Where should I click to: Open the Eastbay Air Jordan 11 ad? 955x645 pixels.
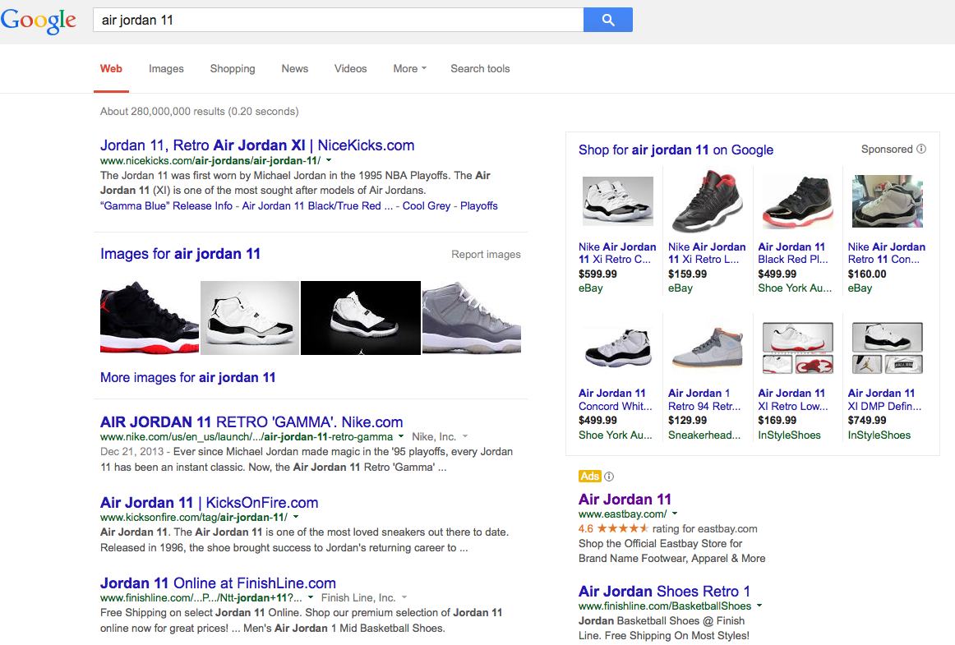(x=625, y=500)
